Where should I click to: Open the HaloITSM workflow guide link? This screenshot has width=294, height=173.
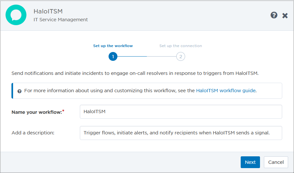pyautogui.click(x=226, y=91)
